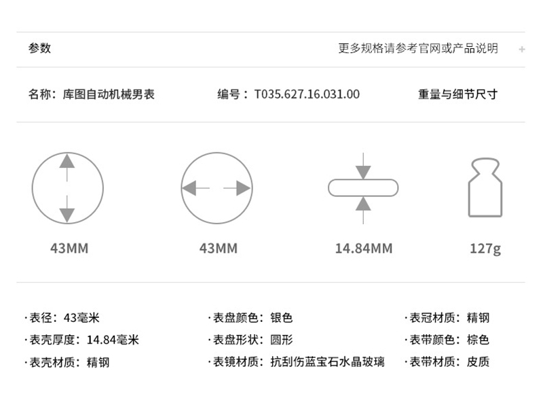The image size is (543, 394).
Task: Click the 43MM label under horizontal icon
Action: click(x=218, y=249)
